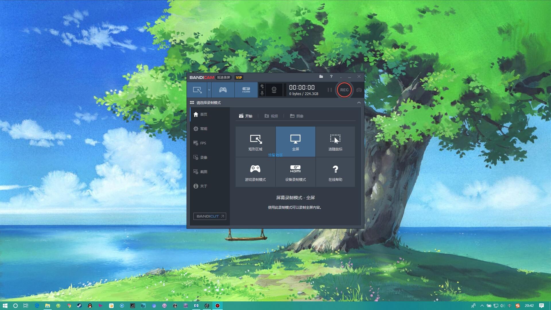
Task: Toggle 中 input language indicator
Action: [510, 306]
